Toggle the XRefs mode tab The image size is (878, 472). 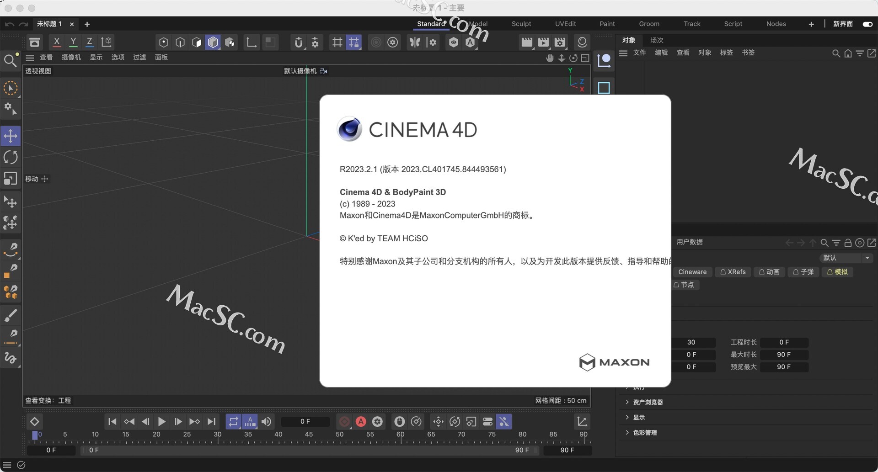tap(733, 272)
